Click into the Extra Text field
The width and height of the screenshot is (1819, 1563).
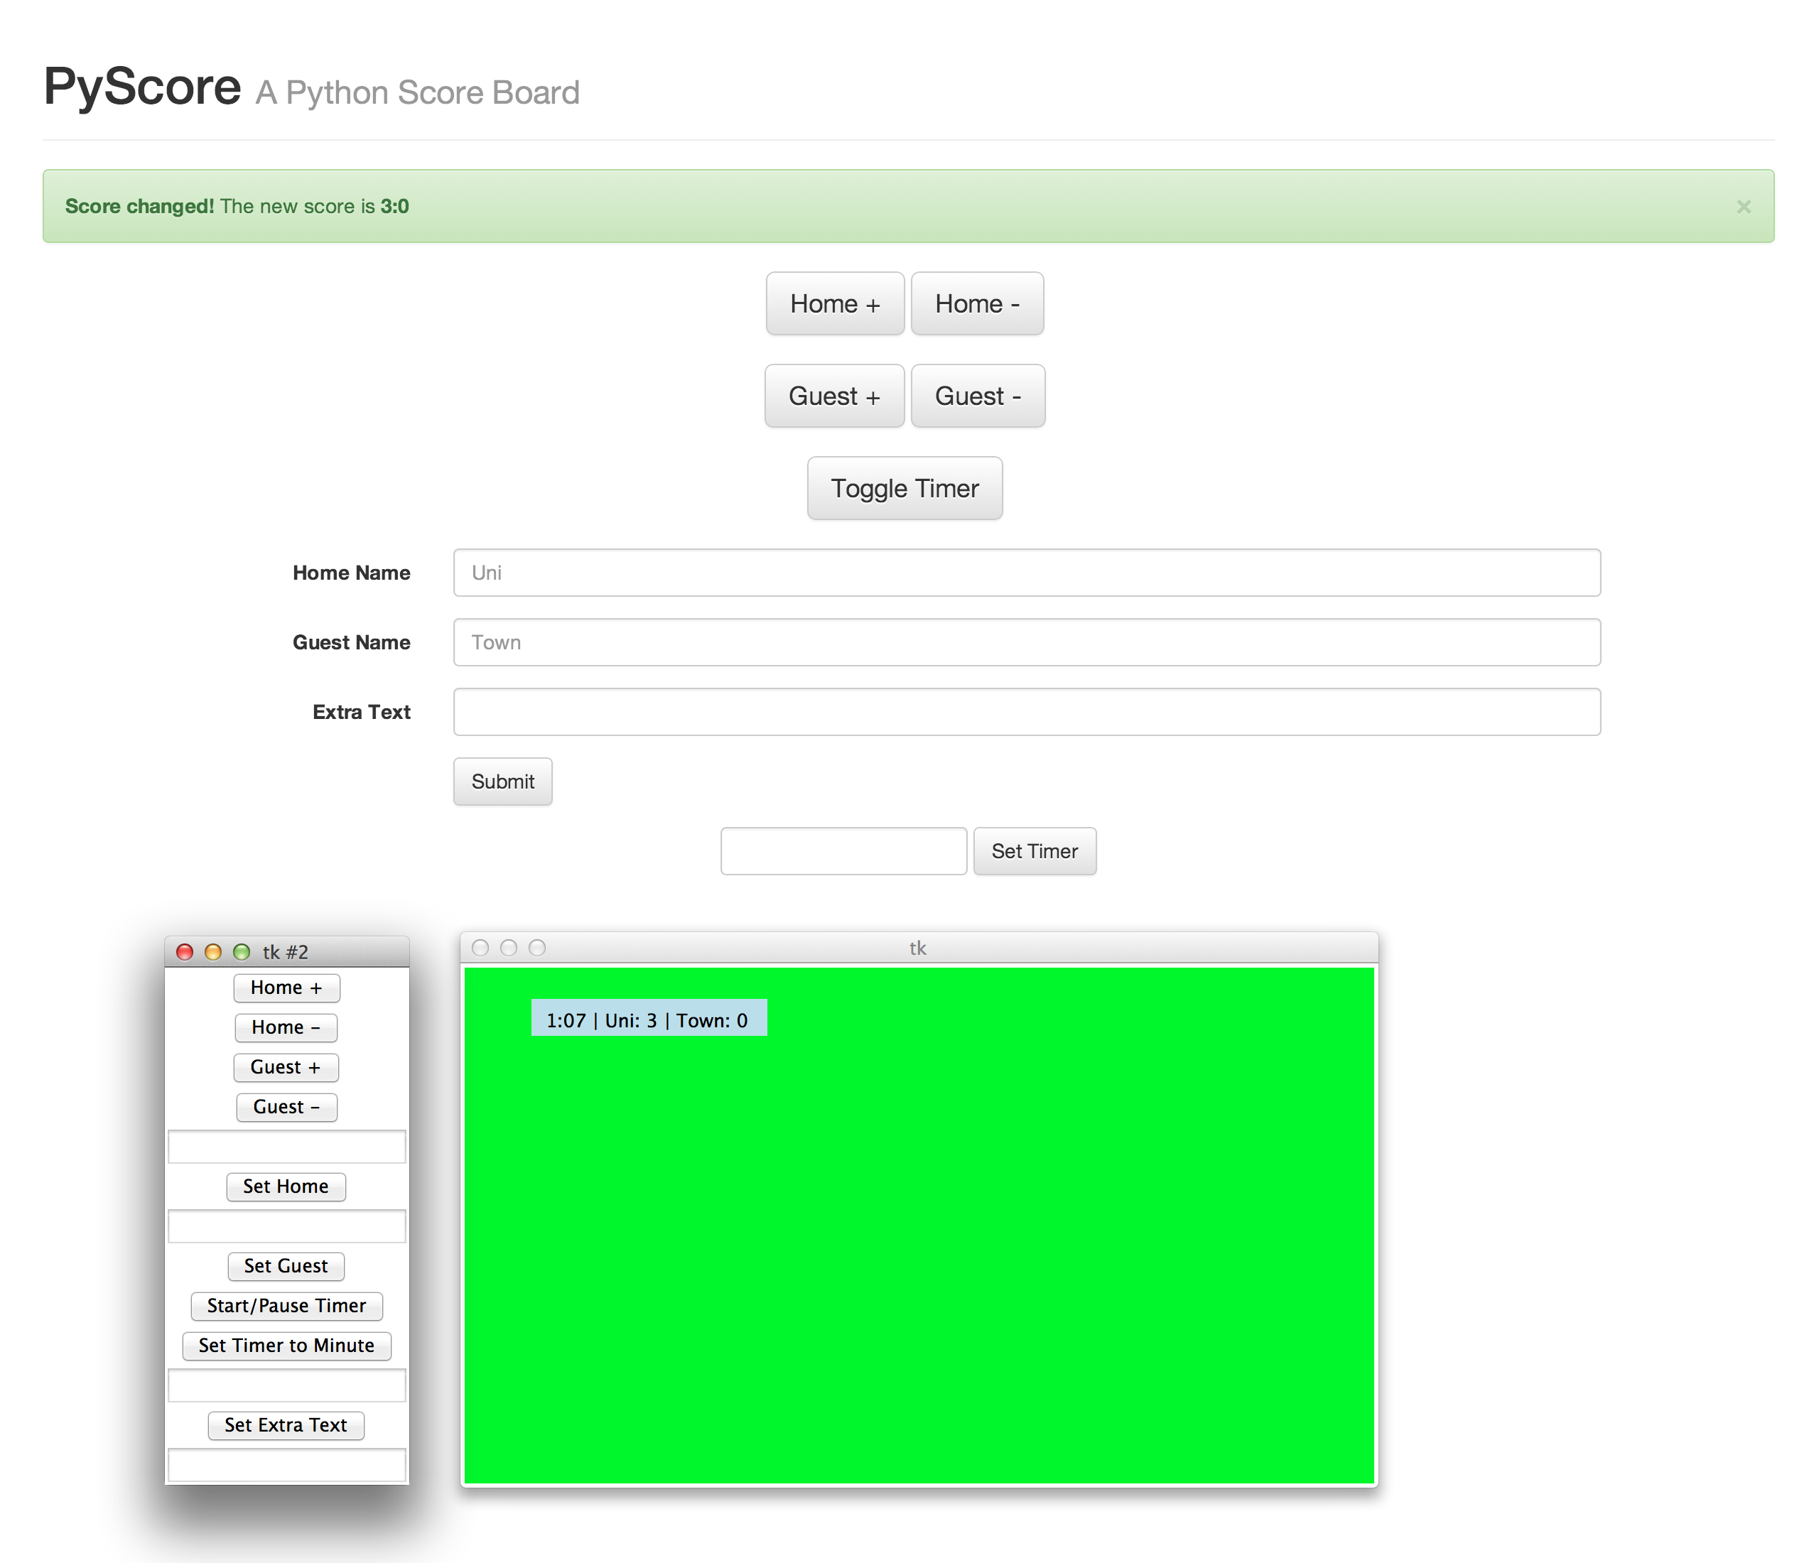[x=1026, y=712]
